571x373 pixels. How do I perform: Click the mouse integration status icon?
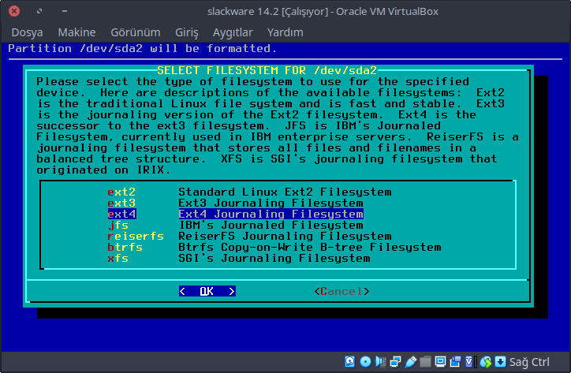(486, 362)
